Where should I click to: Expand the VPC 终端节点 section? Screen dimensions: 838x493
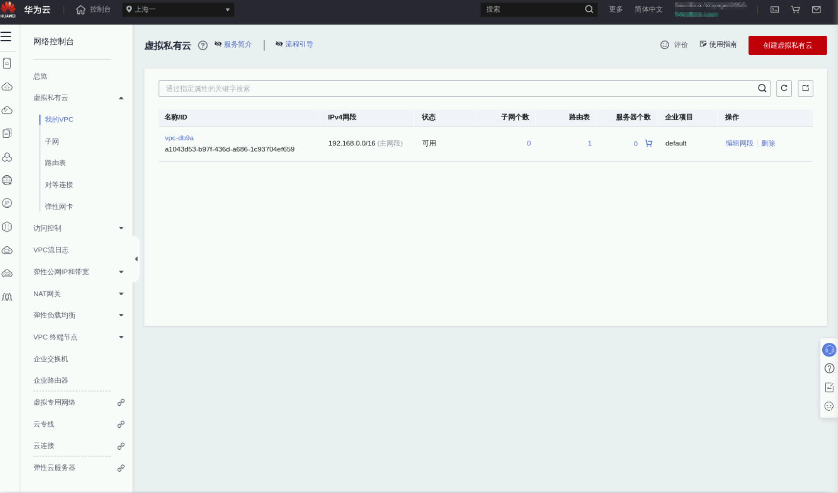tap(121, 337)
